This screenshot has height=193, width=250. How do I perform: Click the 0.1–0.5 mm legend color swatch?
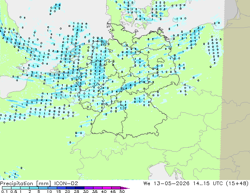7,188
